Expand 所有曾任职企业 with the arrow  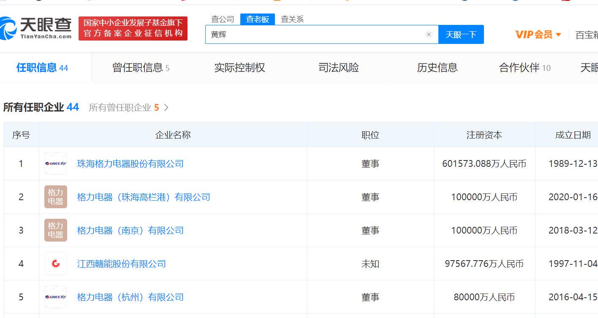tap(166, 108)
